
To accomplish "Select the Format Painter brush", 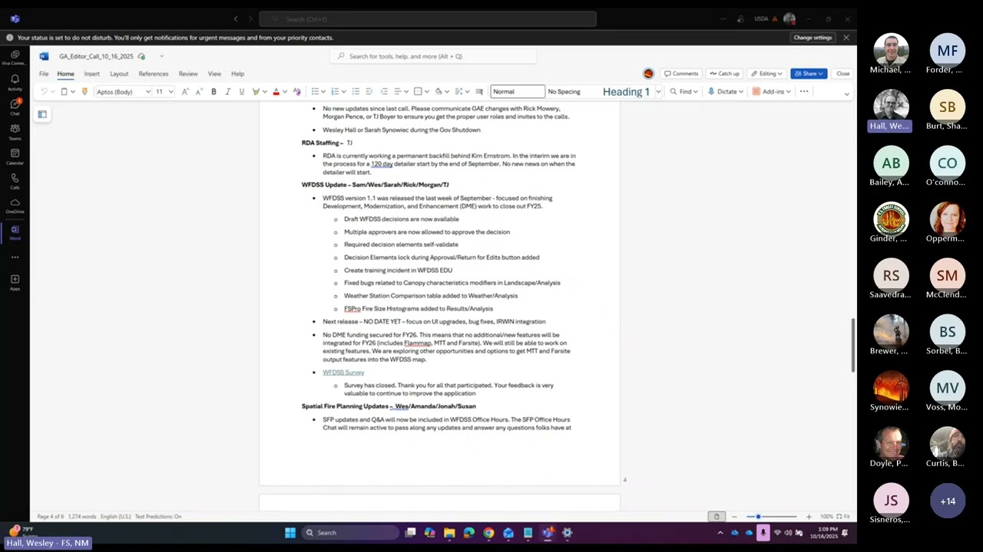I will [x=84, y=91].
